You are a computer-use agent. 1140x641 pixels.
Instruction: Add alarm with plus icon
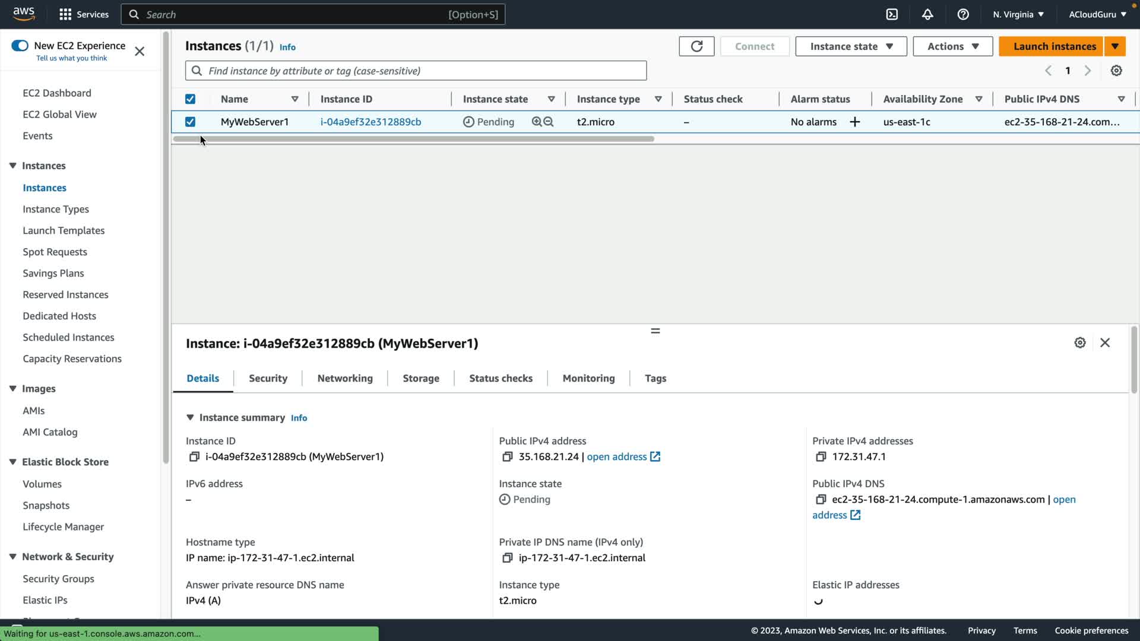coord(855,122)
